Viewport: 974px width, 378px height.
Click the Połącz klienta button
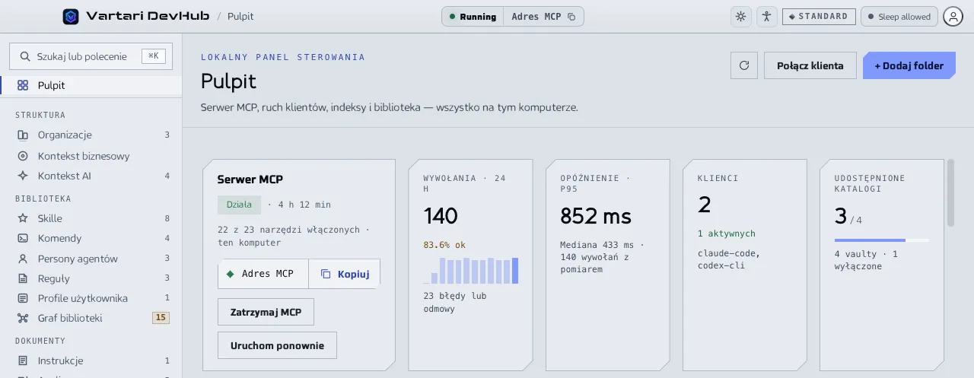click(810, 65)
